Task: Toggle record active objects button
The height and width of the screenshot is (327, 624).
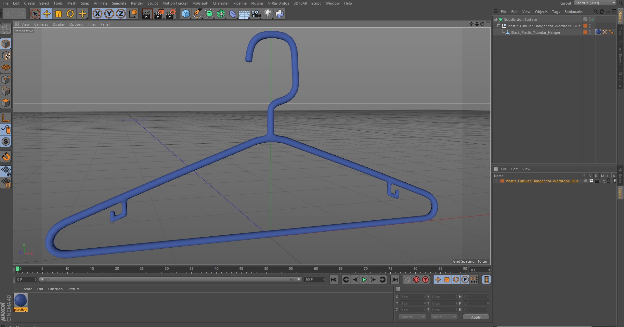Action: (407, 280)
